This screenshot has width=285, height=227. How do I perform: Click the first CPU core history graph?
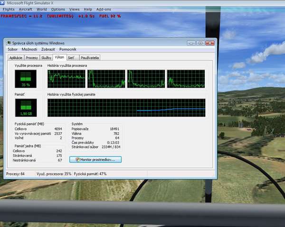pyautogui.click(x=66, y=79)
